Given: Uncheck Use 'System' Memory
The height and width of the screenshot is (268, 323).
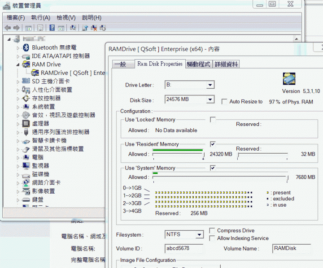Looking at the screenshot, I should [213, 168].
